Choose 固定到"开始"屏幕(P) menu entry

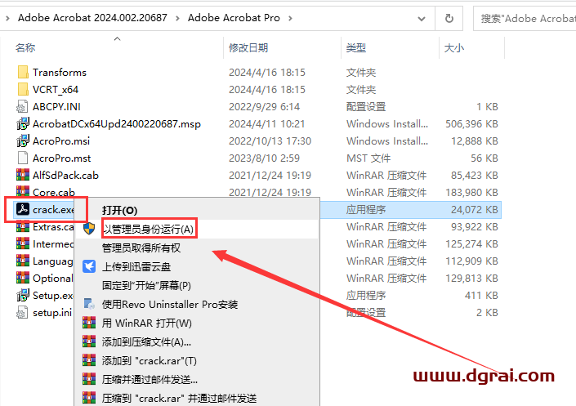pos(146,285)
